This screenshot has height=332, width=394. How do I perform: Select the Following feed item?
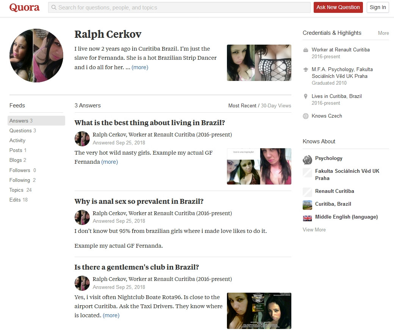tap(20, 180)
